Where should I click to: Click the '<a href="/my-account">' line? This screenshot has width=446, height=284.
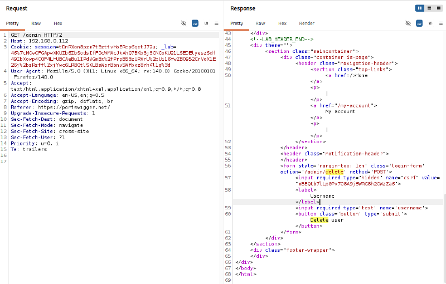coord(343,105)
